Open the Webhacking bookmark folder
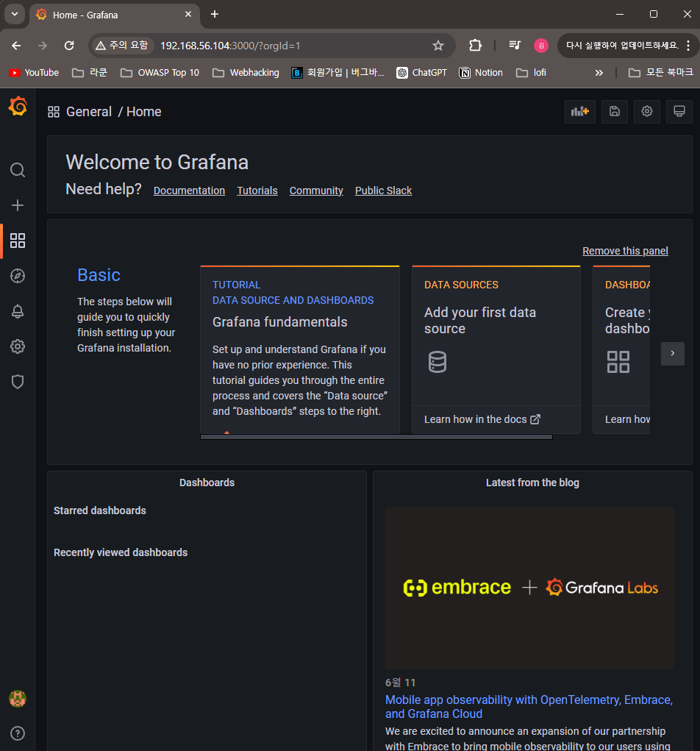Screen dimensions: 700x751 point(246,73)
